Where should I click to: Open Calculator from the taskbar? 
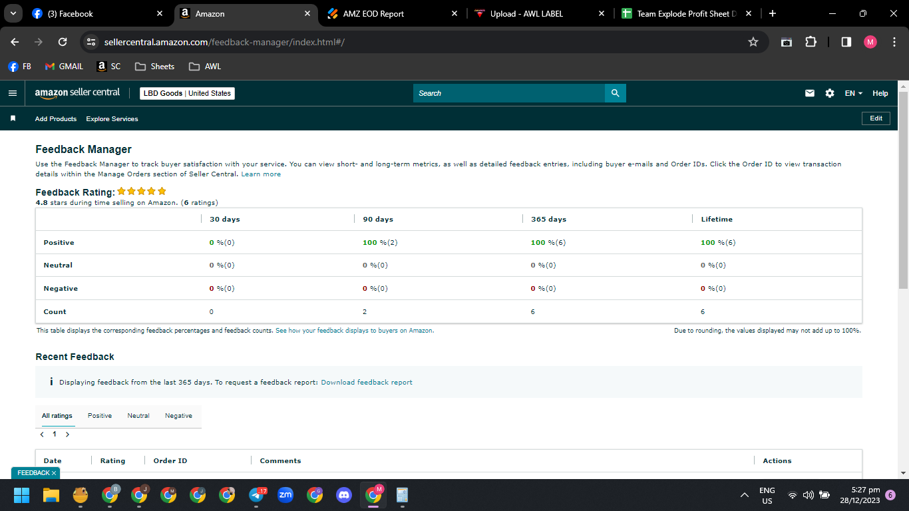pyautogui.click(x=402, y=495)
